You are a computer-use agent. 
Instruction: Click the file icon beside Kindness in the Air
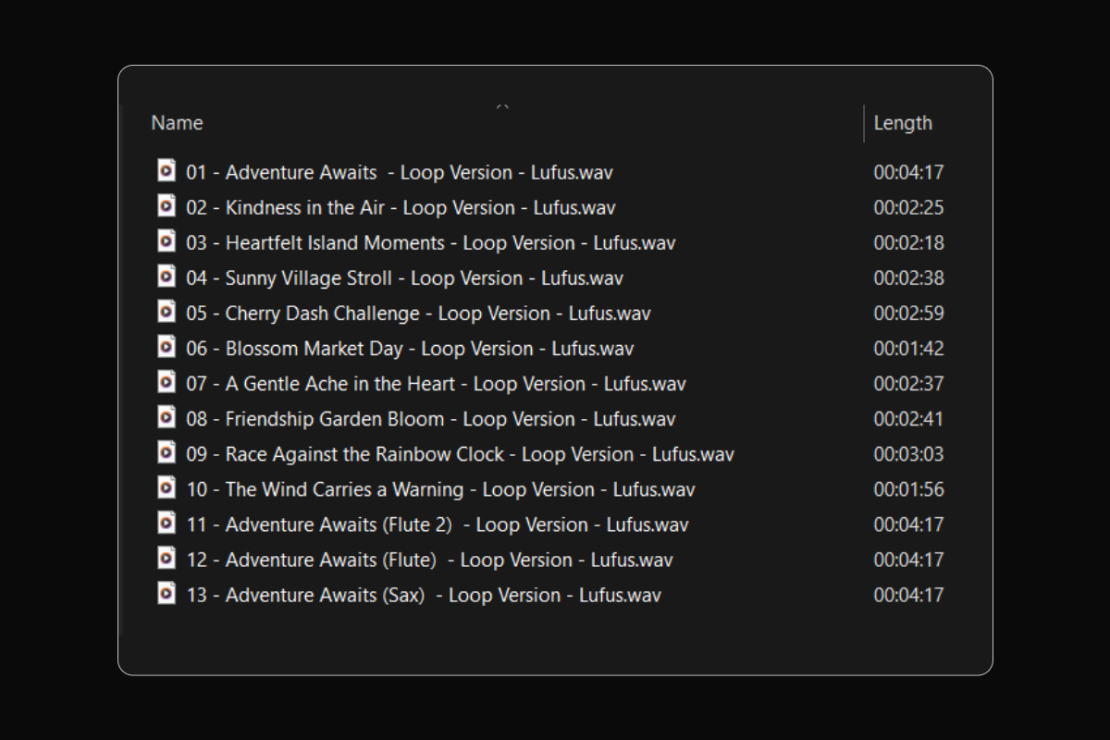click(166, 205)
